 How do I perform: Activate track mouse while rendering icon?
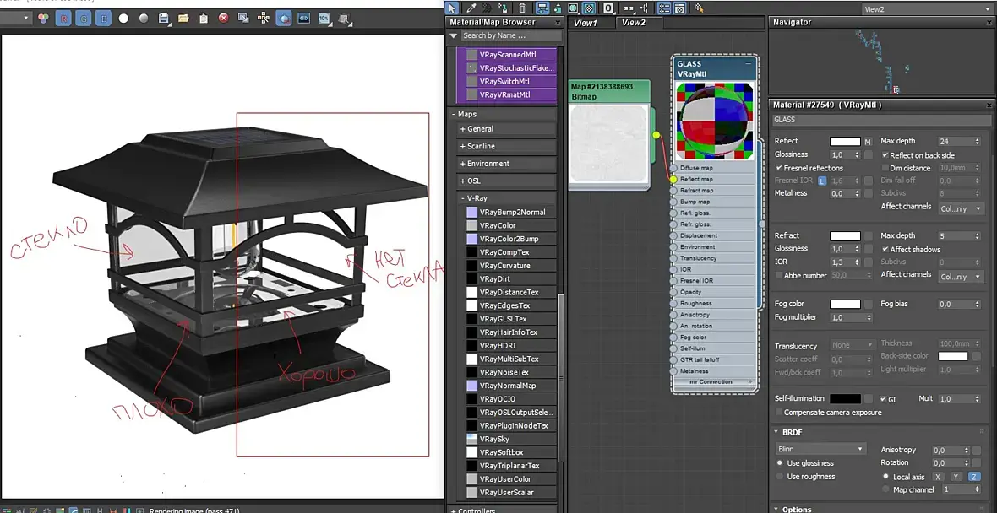click(264, 19)
